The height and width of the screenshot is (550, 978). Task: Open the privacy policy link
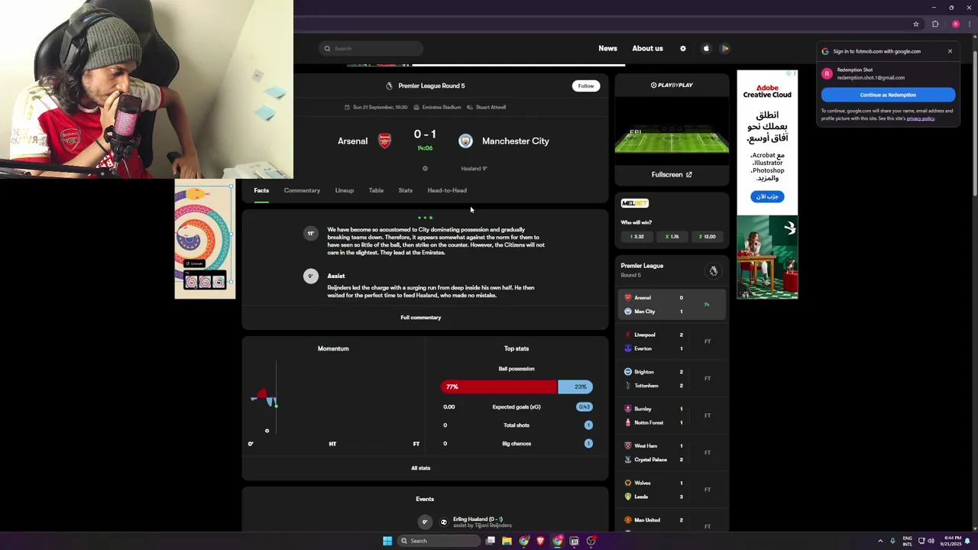(921, 118)
